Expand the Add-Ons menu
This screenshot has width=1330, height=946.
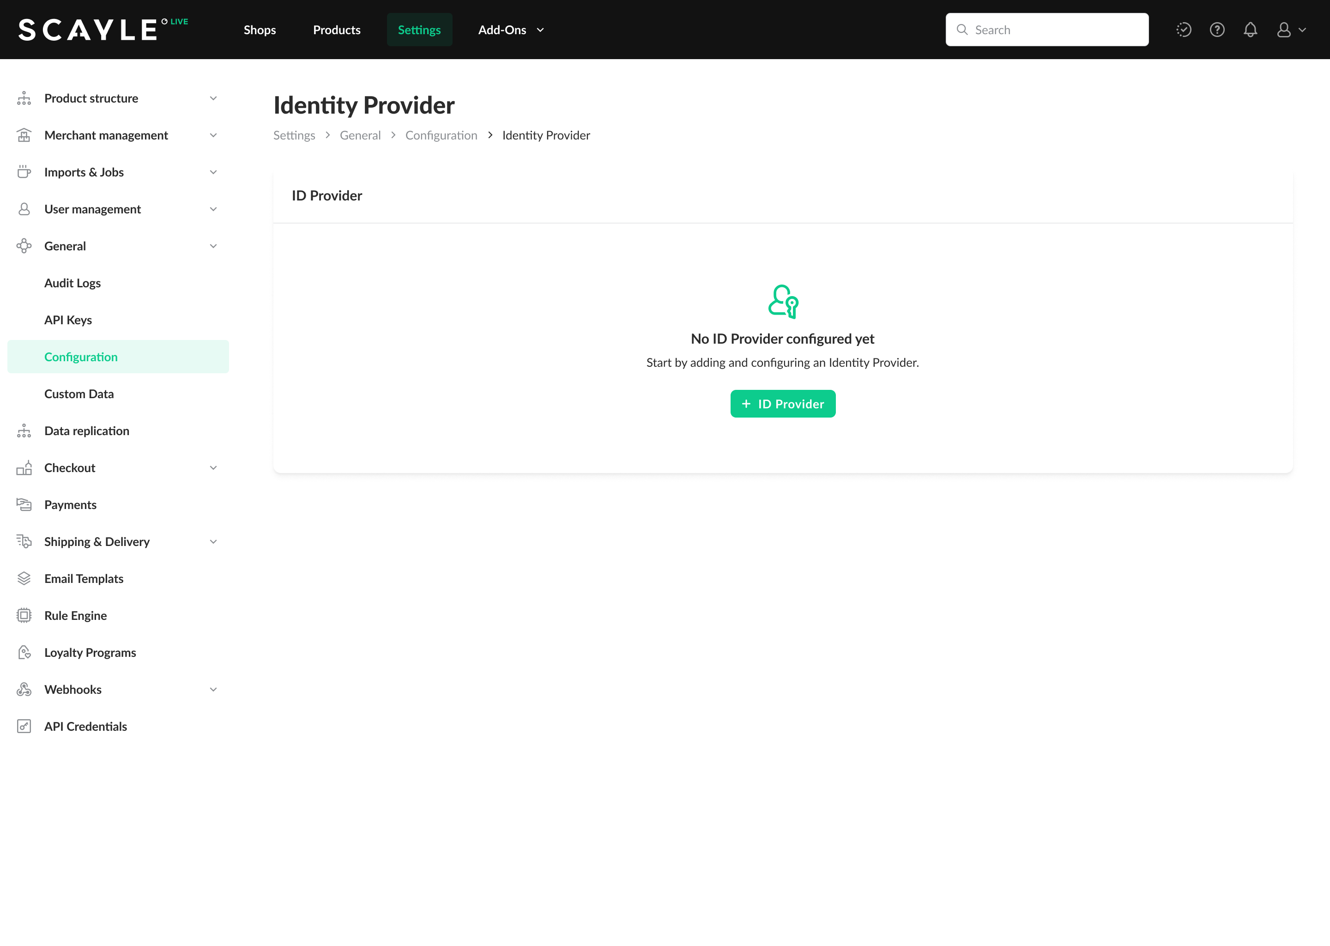pos(511,30)
